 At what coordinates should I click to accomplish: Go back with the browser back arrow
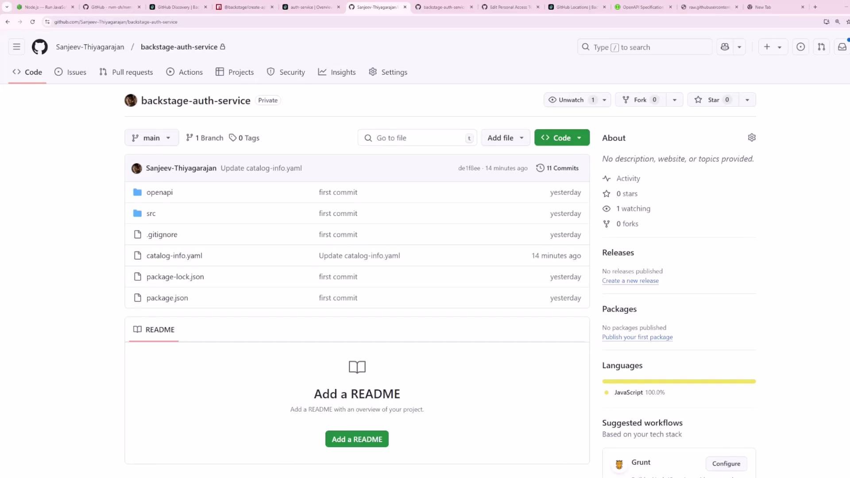click(8, 22)
